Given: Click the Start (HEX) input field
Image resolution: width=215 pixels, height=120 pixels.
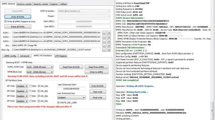Looking at the screenshot, I should (84, 21).
